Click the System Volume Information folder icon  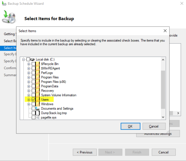pos(38,95)
